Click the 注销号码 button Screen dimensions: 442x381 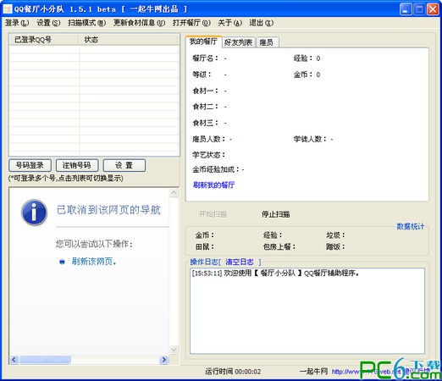tap(77, 165)
